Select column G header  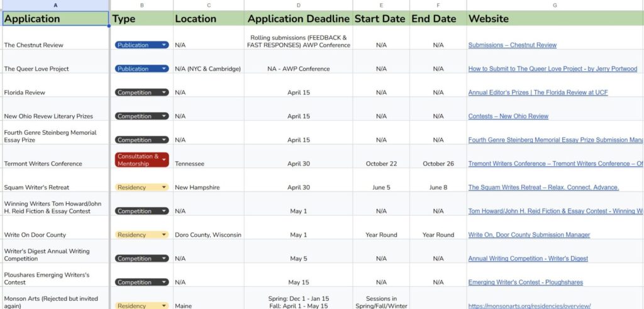click(x=555, y=5)
